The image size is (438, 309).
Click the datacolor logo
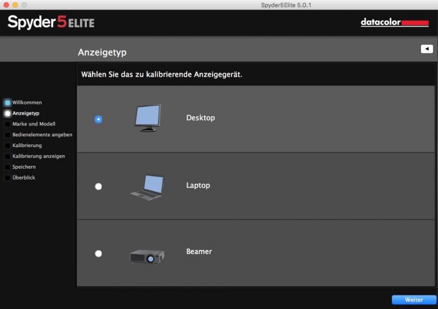394,22
